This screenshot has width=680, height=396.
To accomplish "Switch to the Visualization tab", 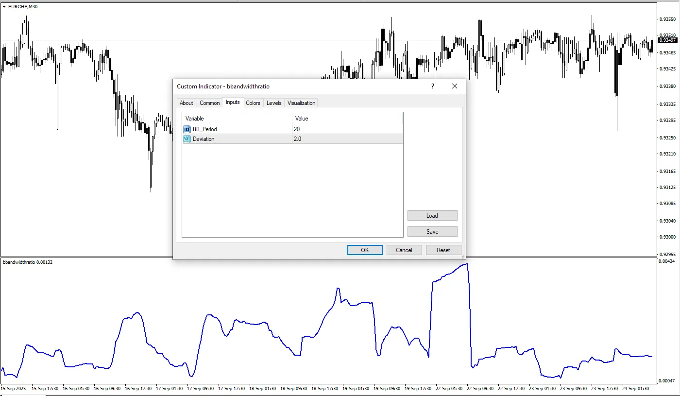I will click(301, 103).
